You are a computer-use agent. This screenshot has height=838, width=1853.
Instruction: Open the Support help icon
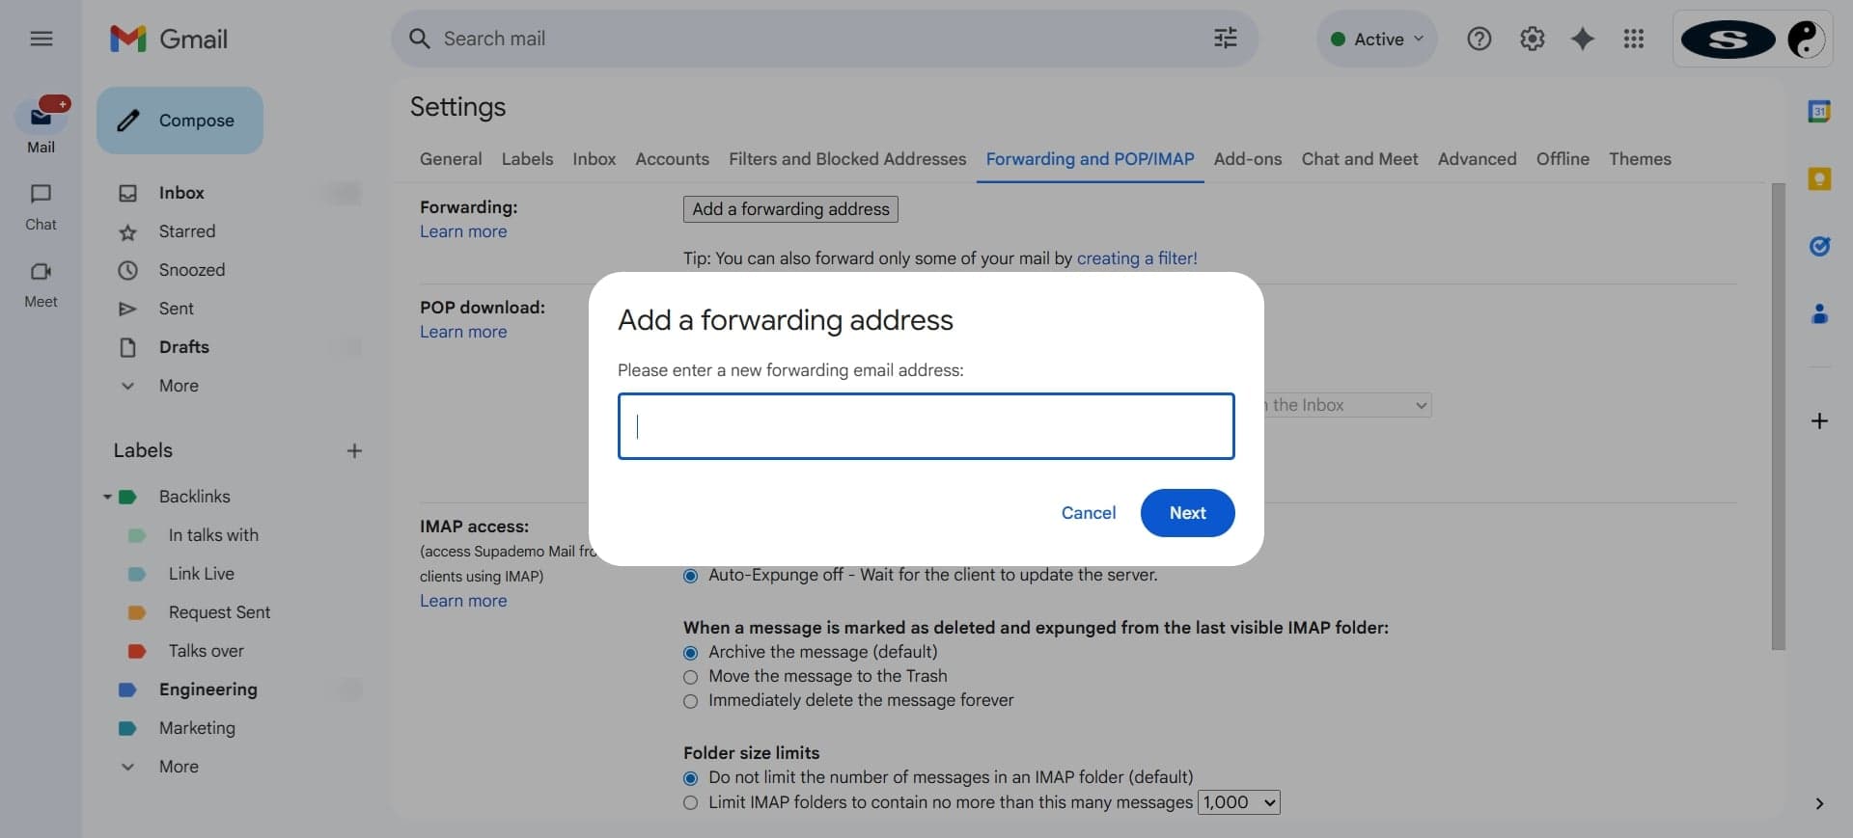coord(1479,39)
